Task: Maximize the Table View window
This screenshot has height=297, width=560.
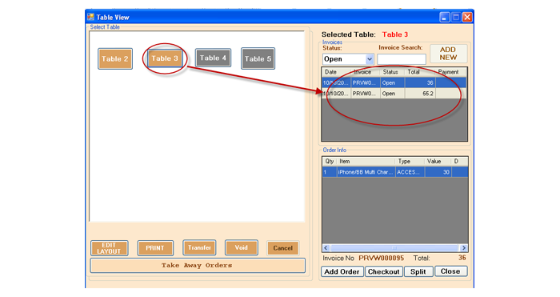Action: coord(456,17)
